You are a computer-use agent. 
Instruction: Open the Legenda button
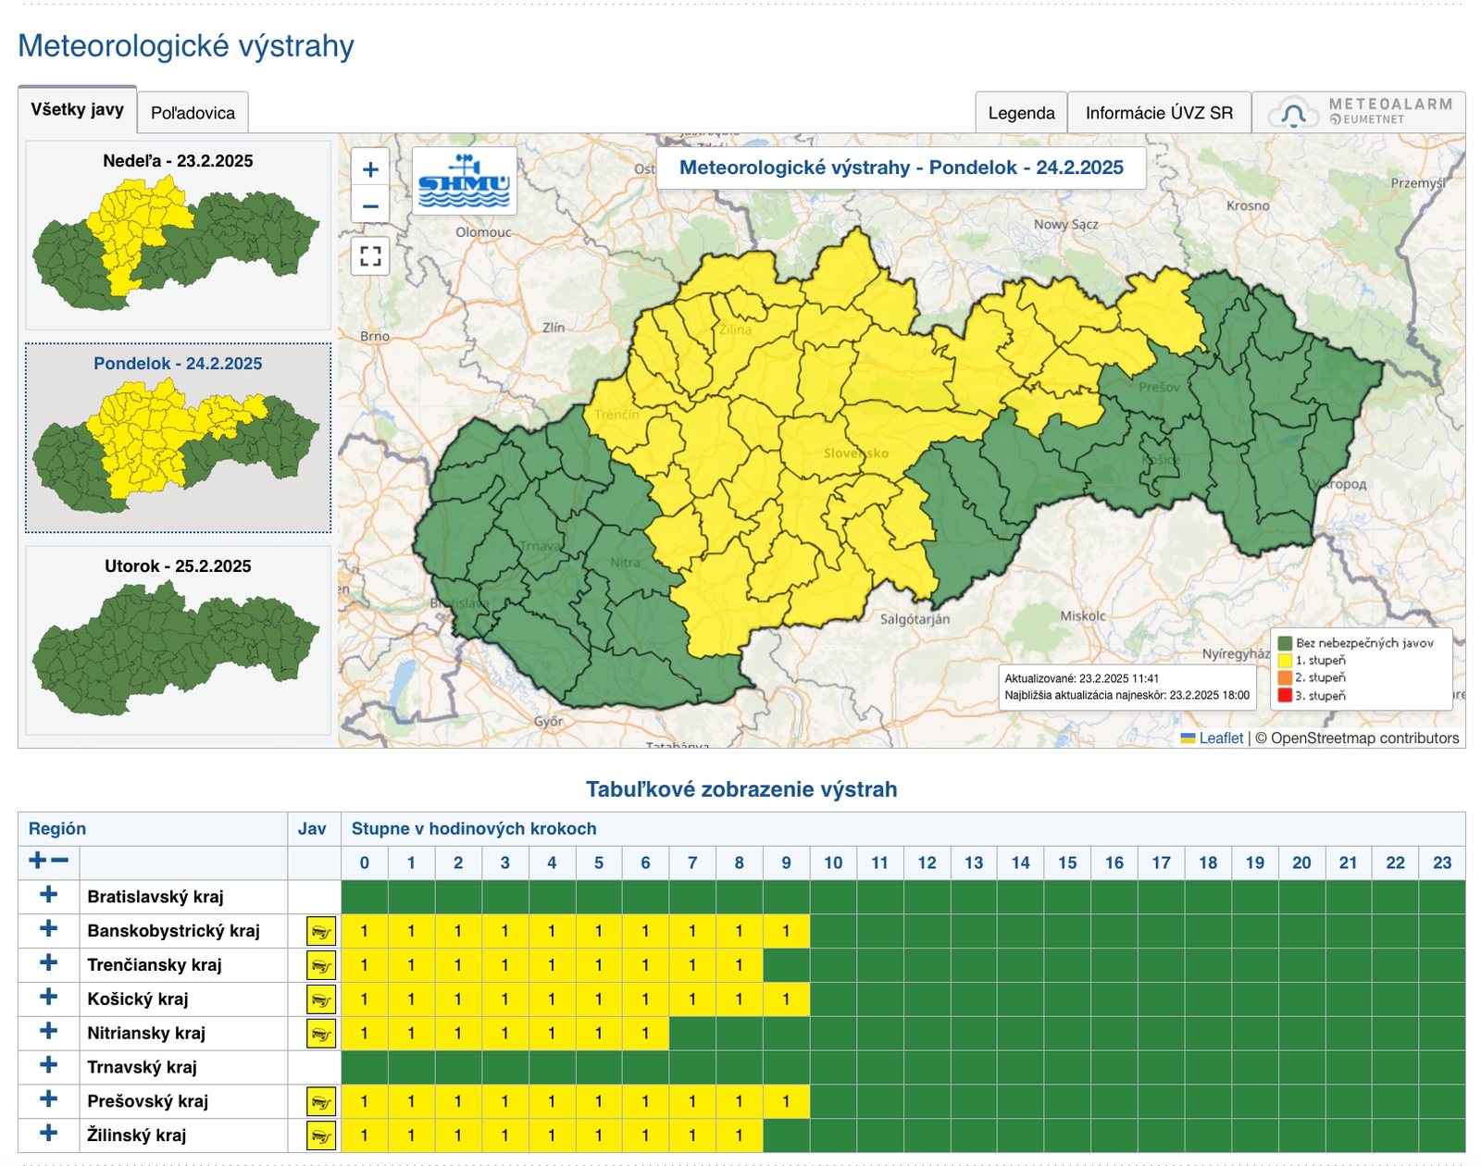coord(1021,113)
